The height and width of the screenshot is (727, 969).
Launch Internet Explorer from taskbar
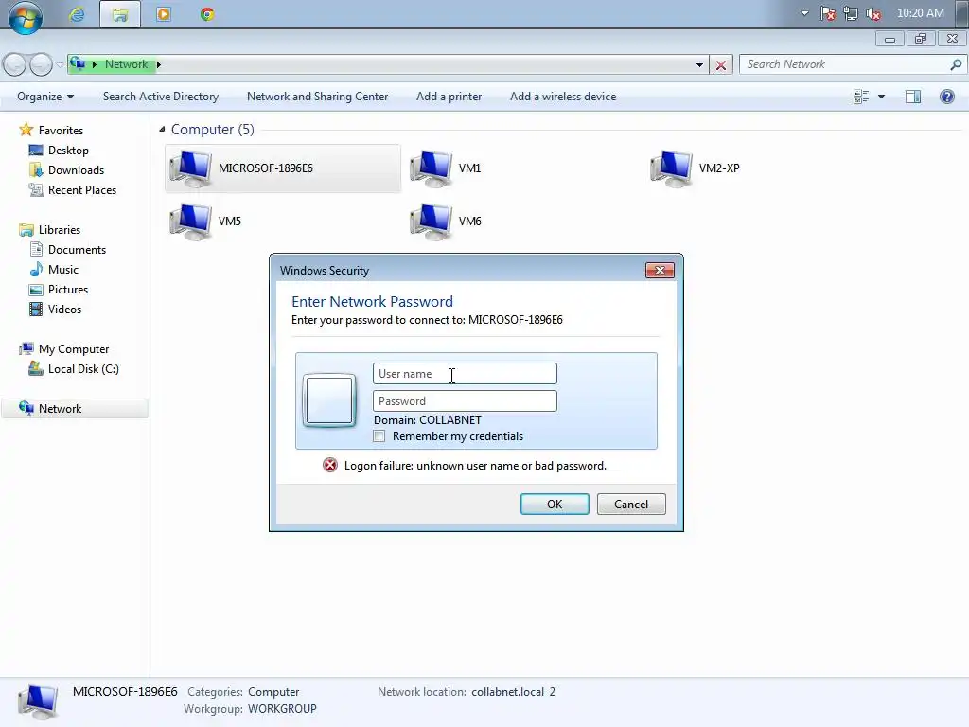(x=77, y=14)
